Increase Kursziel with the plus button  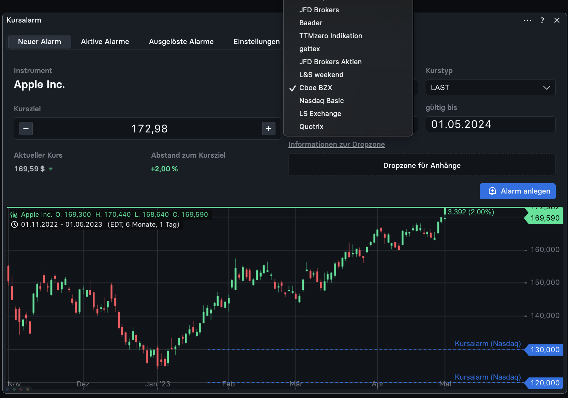(x=269, y=129)
